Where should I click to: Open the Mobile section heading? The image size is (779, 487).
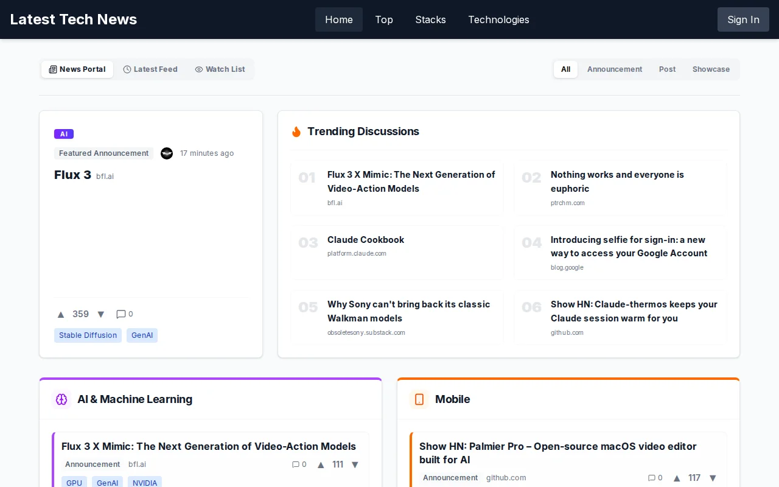point(452,399)
